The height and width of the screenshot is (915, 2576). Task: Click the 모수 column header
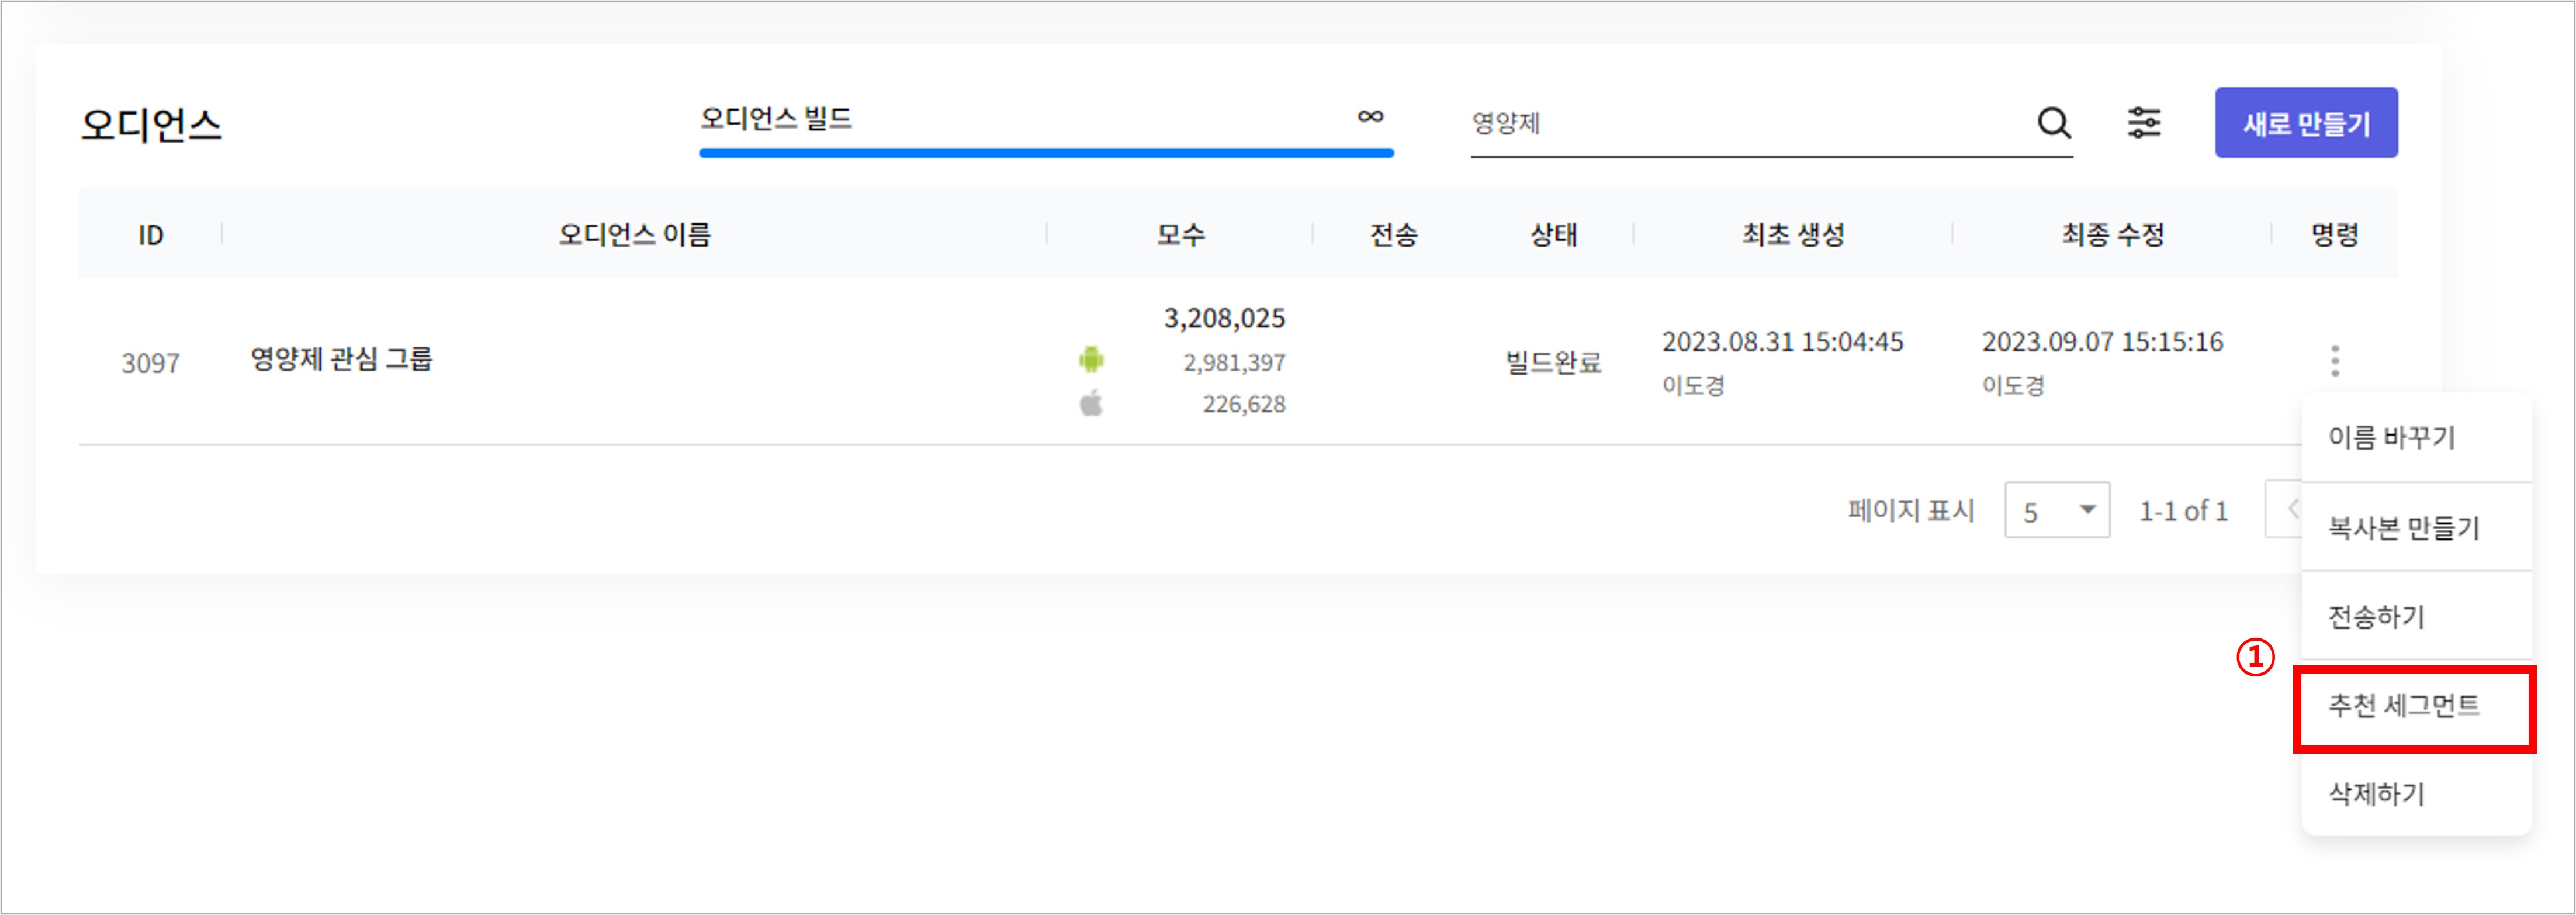click(x=1180, y=235)
